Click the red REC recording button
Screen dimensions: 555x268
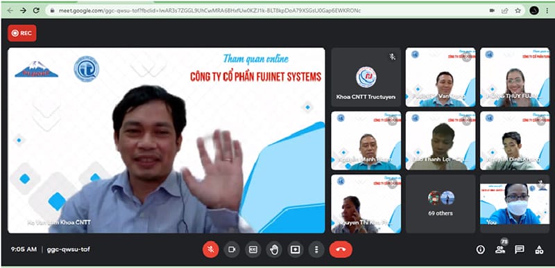pyautogui.click(x=22, y=33)
